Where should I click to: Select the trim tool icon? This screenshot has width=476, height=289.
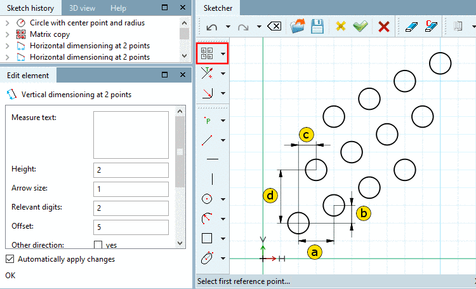coord(207,73)
